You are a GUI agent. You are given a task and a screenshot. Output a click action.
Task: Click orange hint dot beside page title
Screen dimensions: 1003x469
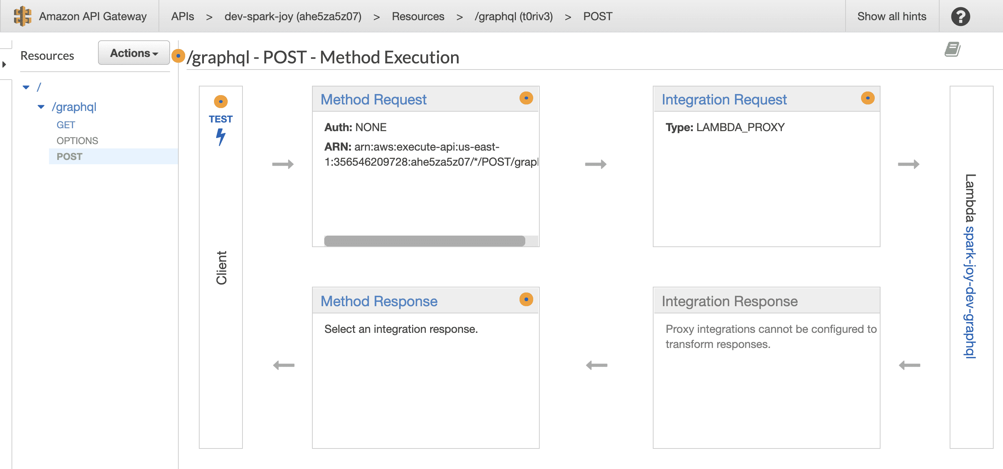[x=178, y=56]
